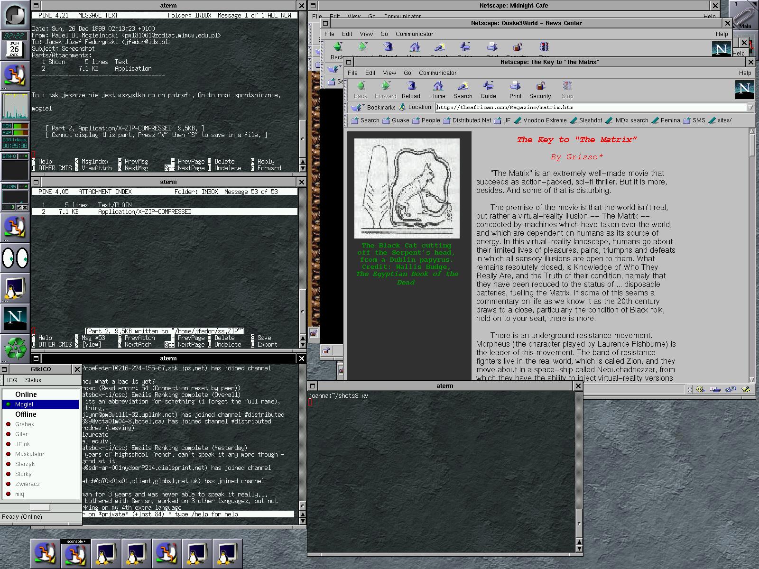
Task: Open Search in the Matrix Netscape toolbar
Action: coord(463,89)
